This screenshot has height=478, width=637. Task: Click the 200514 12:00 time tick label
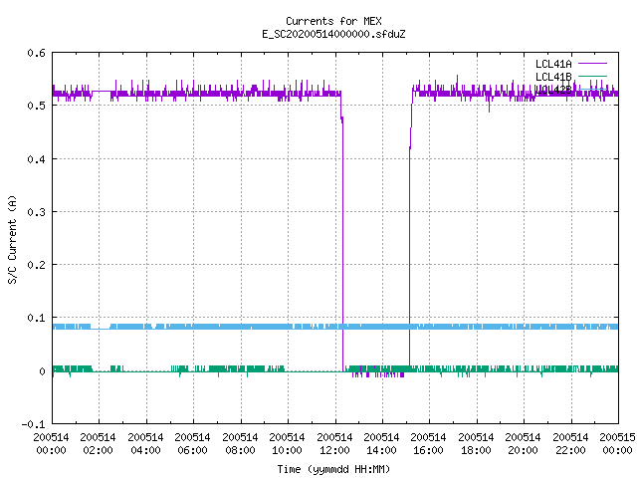click(334, 443)
